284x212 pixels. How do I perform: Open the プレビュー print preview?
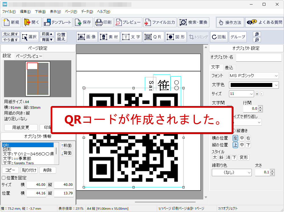[128, 22]
